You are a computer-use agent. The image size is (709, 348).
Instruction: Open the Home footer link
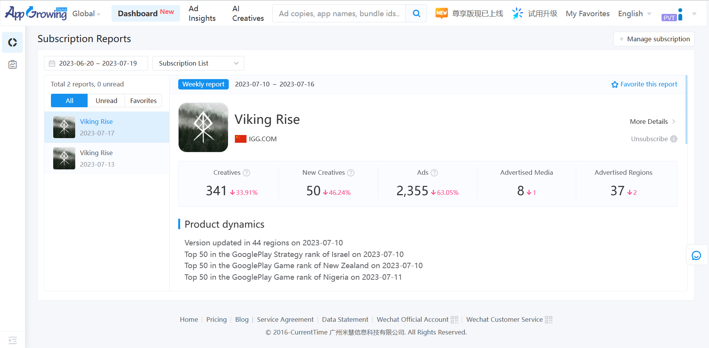pos(189,319)
